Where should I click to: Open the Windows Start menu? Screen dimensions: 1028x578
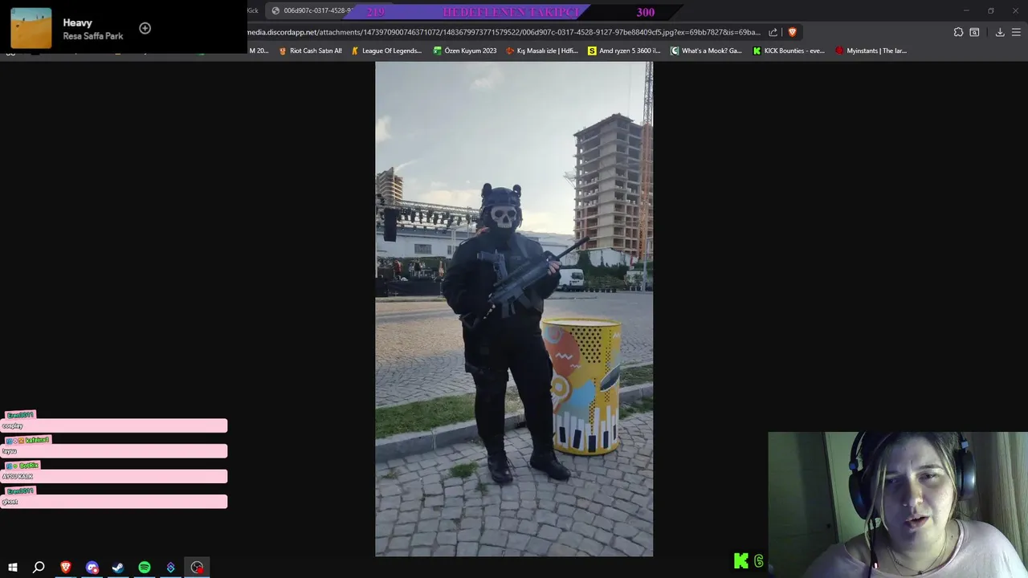pyautogui.click(x=13, y=568)
